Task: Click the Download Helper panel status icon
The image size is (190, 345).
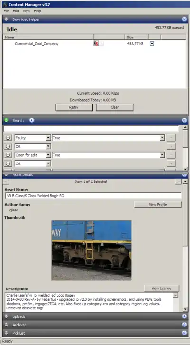Action: 6,19
